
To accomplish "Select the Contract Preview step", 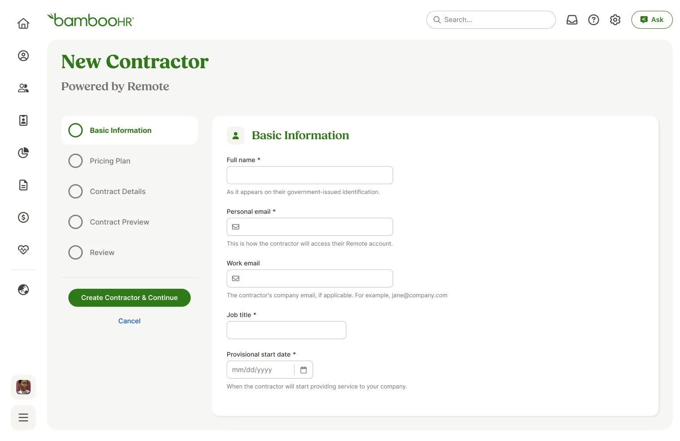I will coord(130,222).
